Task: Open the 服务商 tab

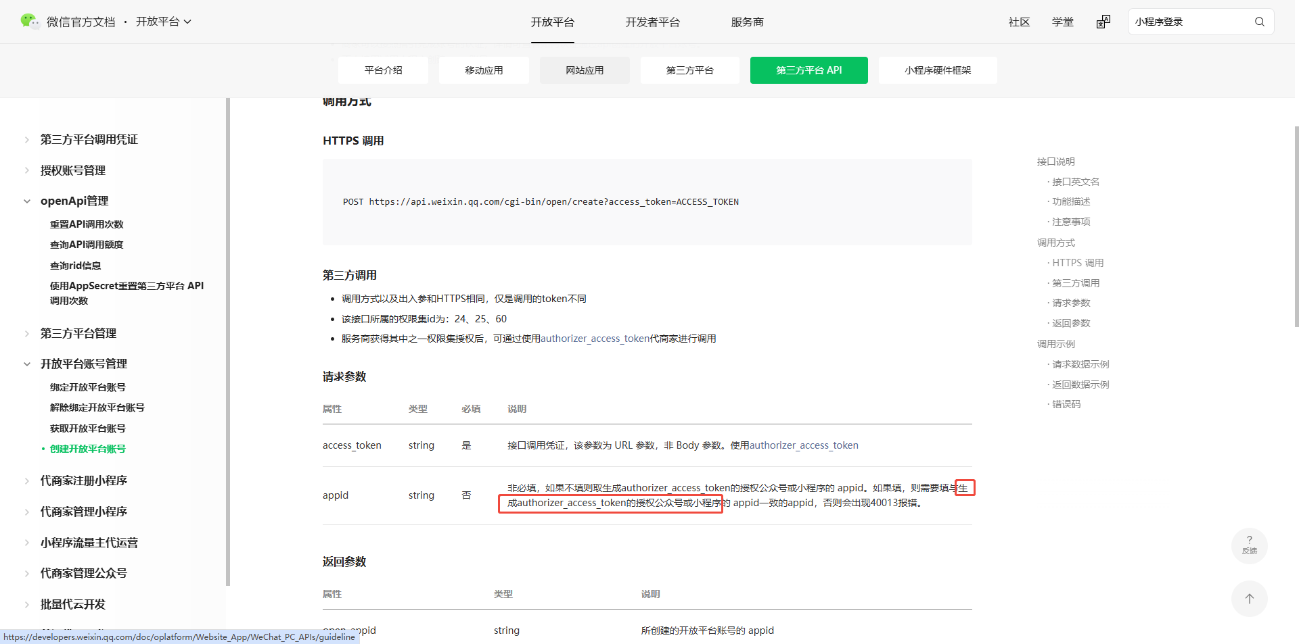Action: tap(747, 22)
